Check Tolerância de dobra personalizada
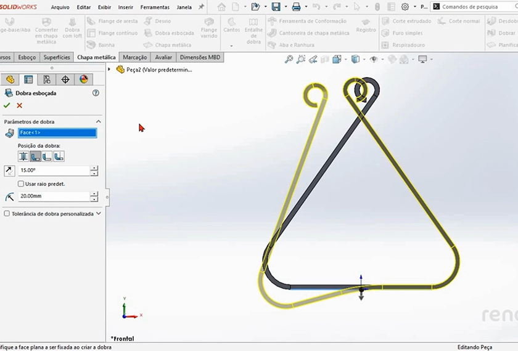The image size is (518, 351). [7, 214]
